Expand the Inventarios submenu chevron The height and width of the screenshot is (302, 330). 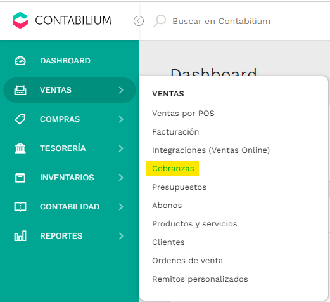click(121, 178)
